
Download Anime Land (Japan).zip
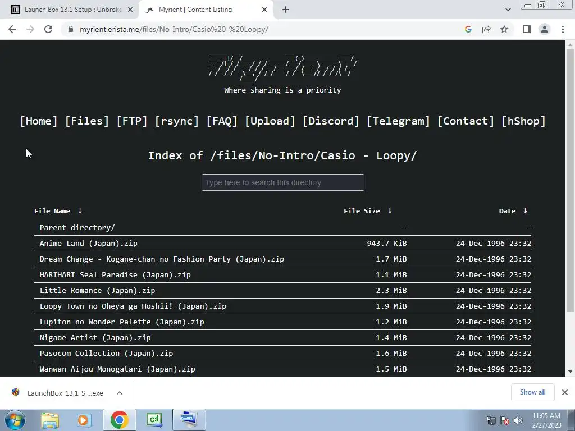(88, 244)
